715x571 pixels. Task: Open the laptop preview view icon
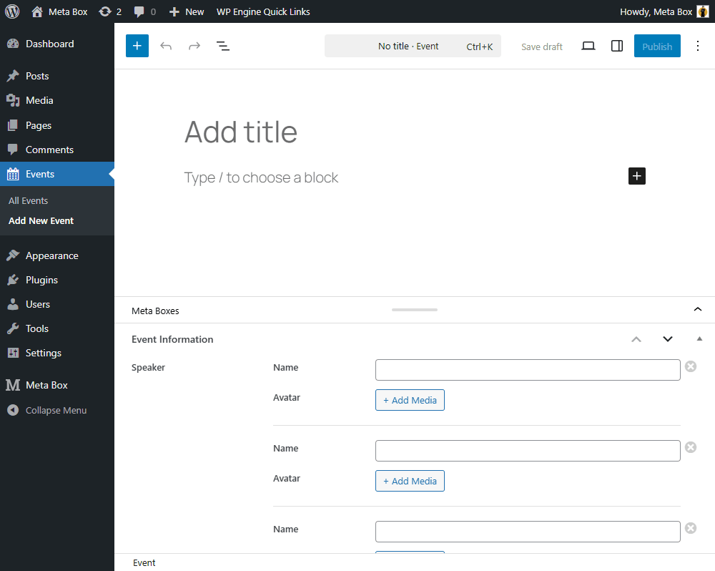tap(588, 46)
